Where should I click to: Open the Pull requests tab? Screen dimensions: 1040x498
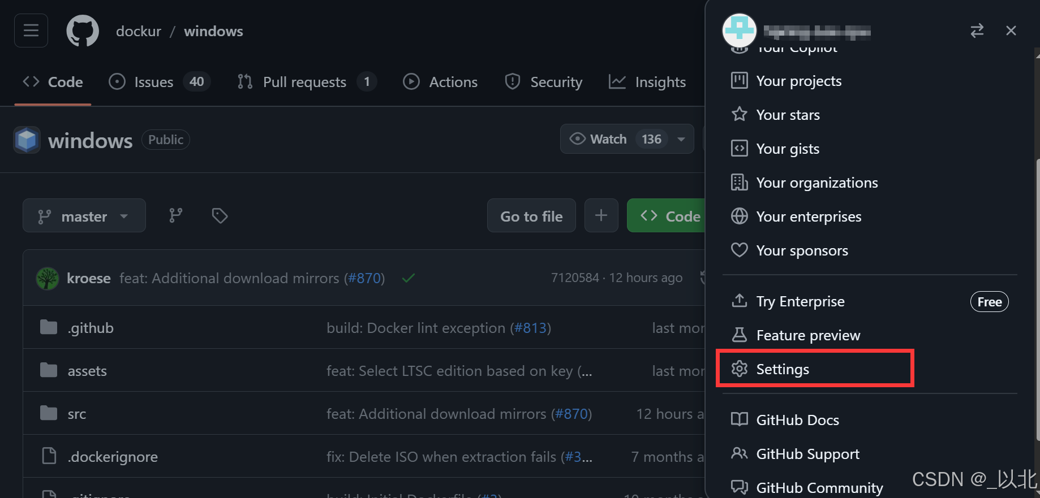[x=307, y=82]
